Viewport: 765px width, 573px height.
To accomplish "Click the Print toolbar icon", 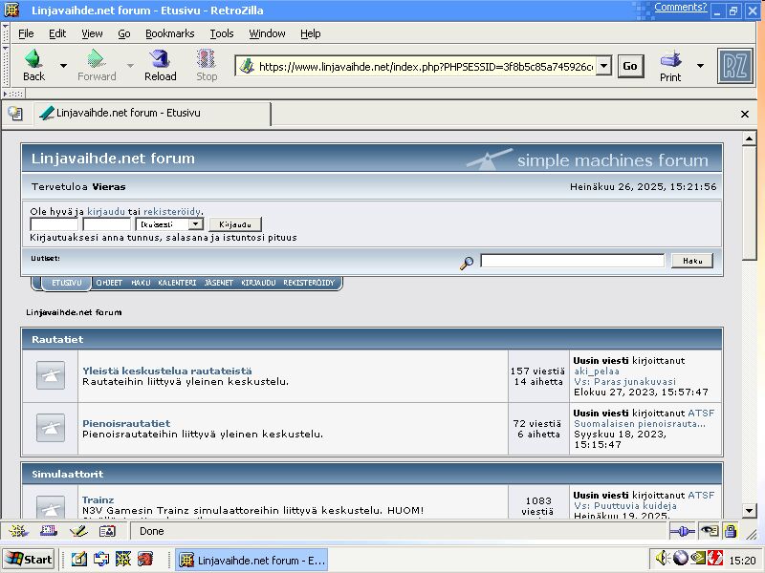I will 670,65.
